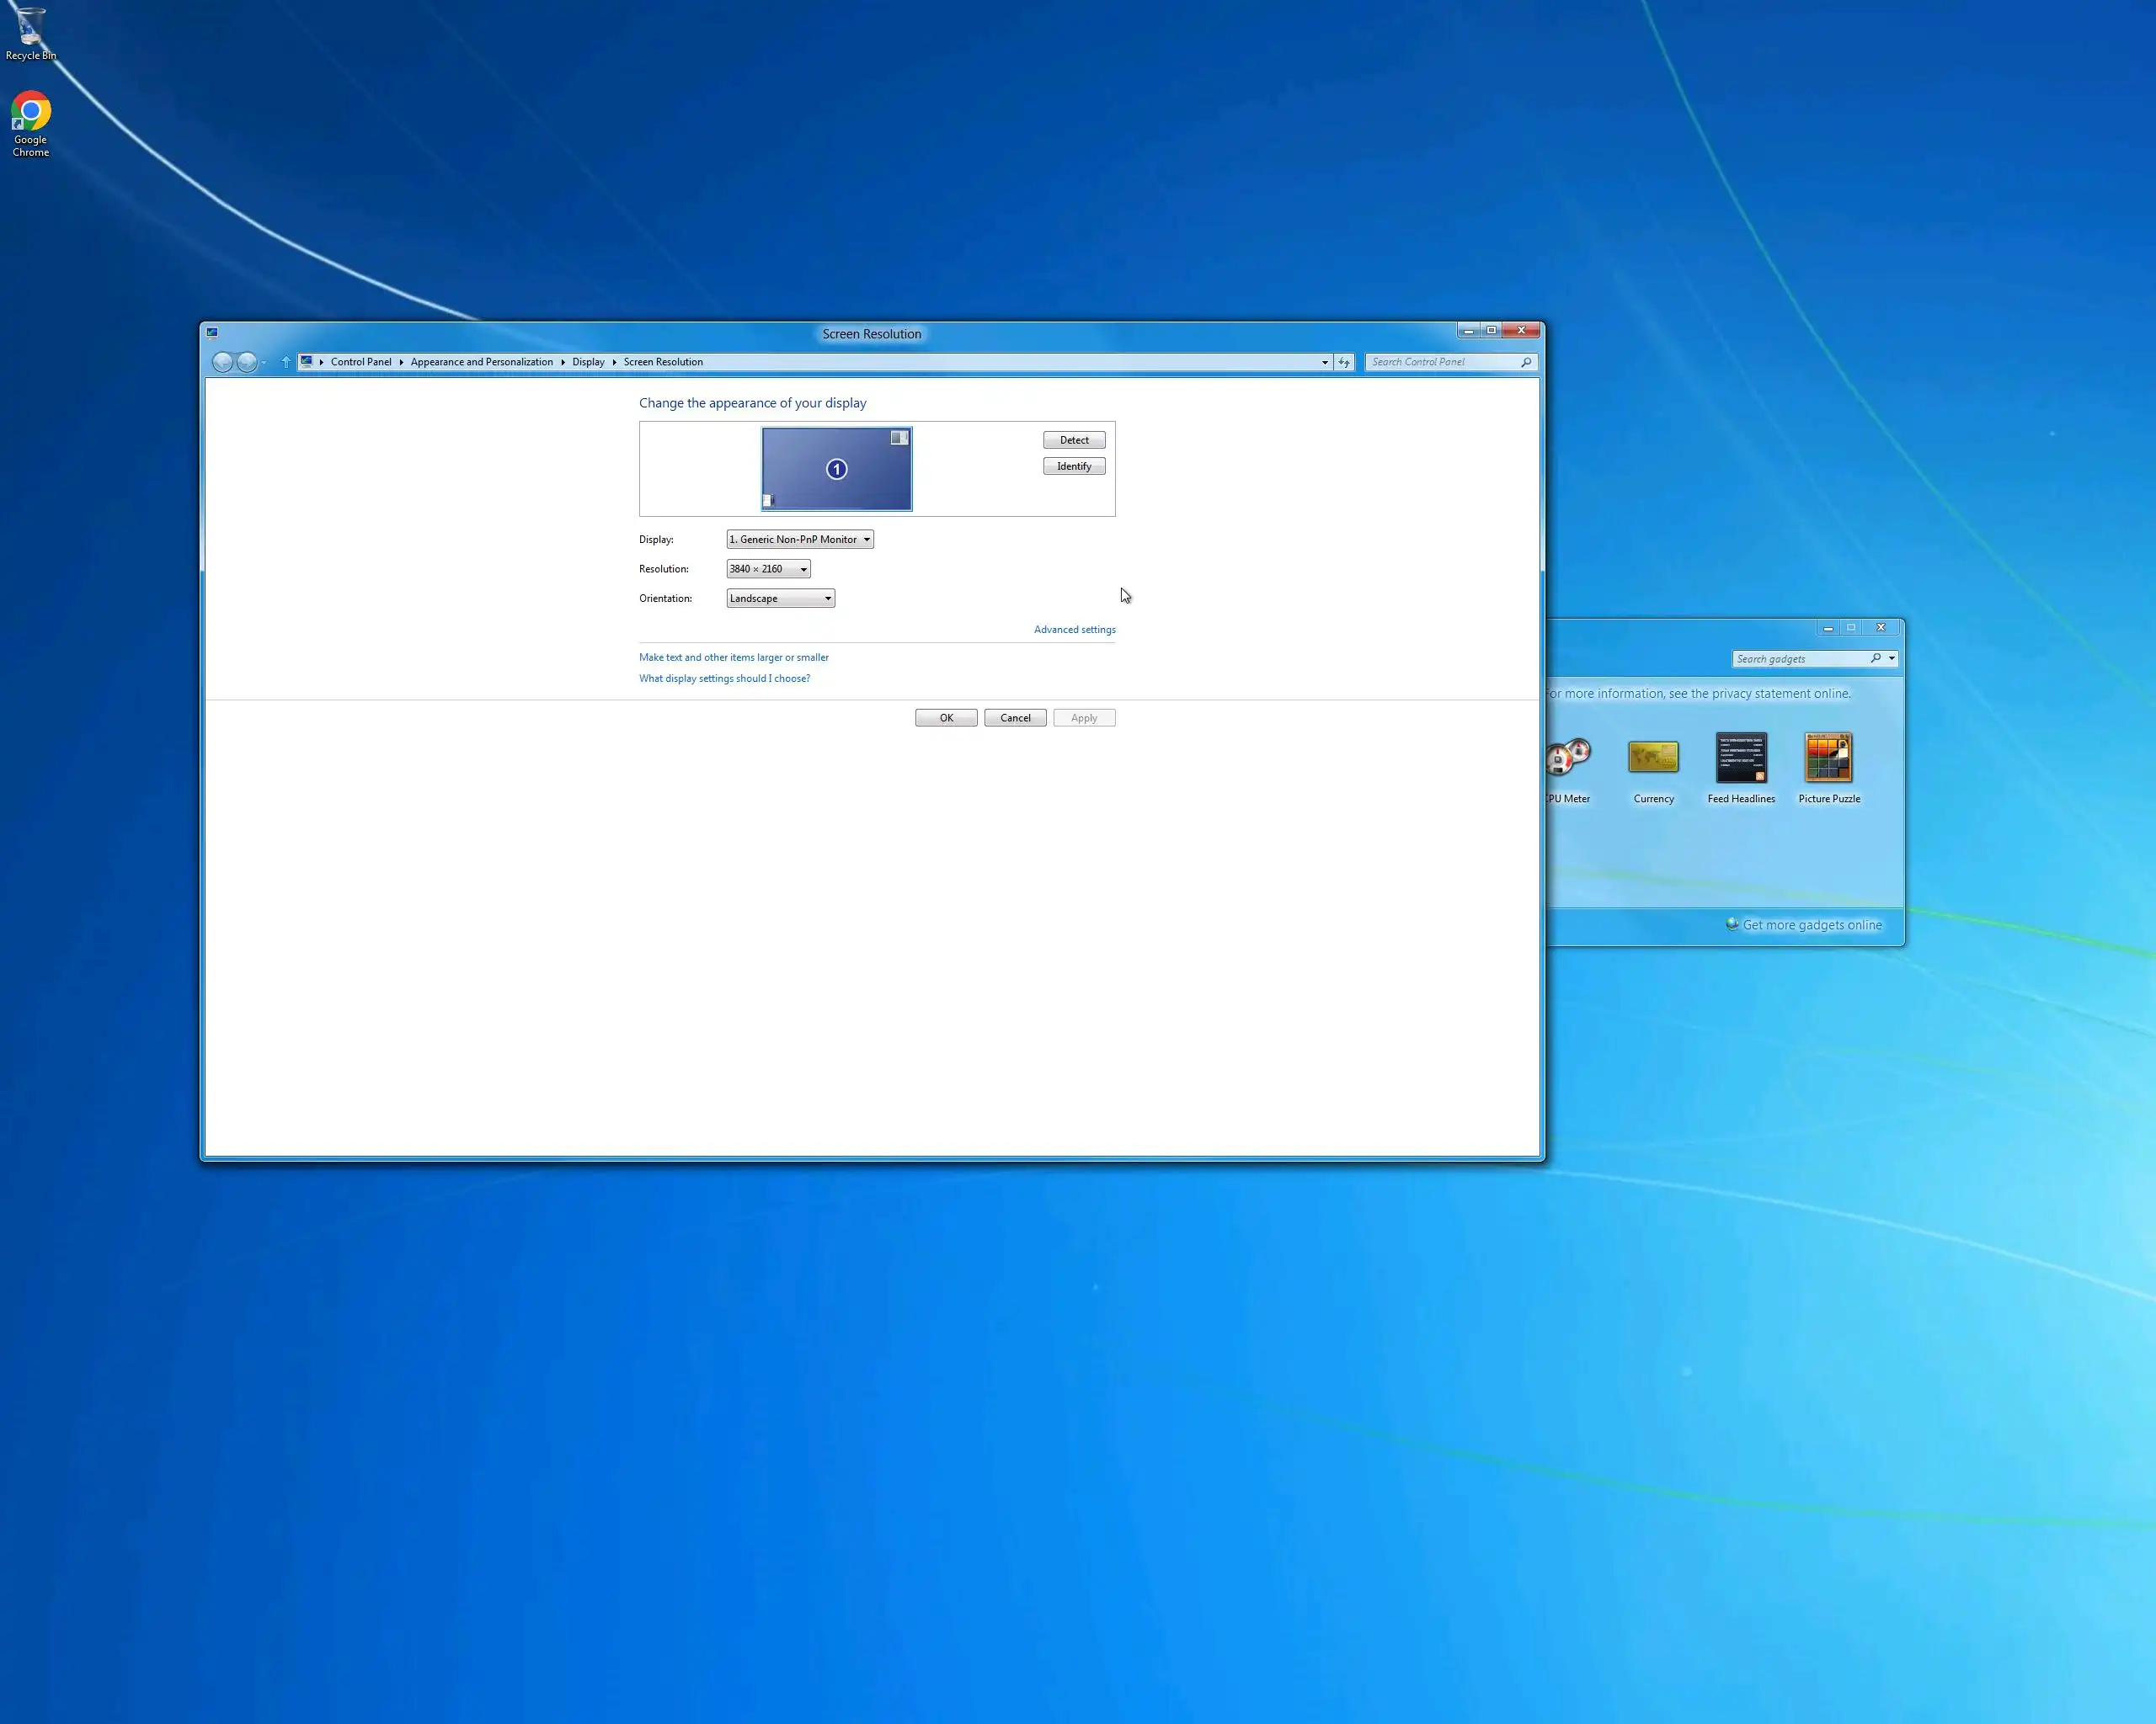Open the Display monitor dropdown
Image resolution: width=2156 pixels, height=1724 pixels.
click(x=799, y=540)
